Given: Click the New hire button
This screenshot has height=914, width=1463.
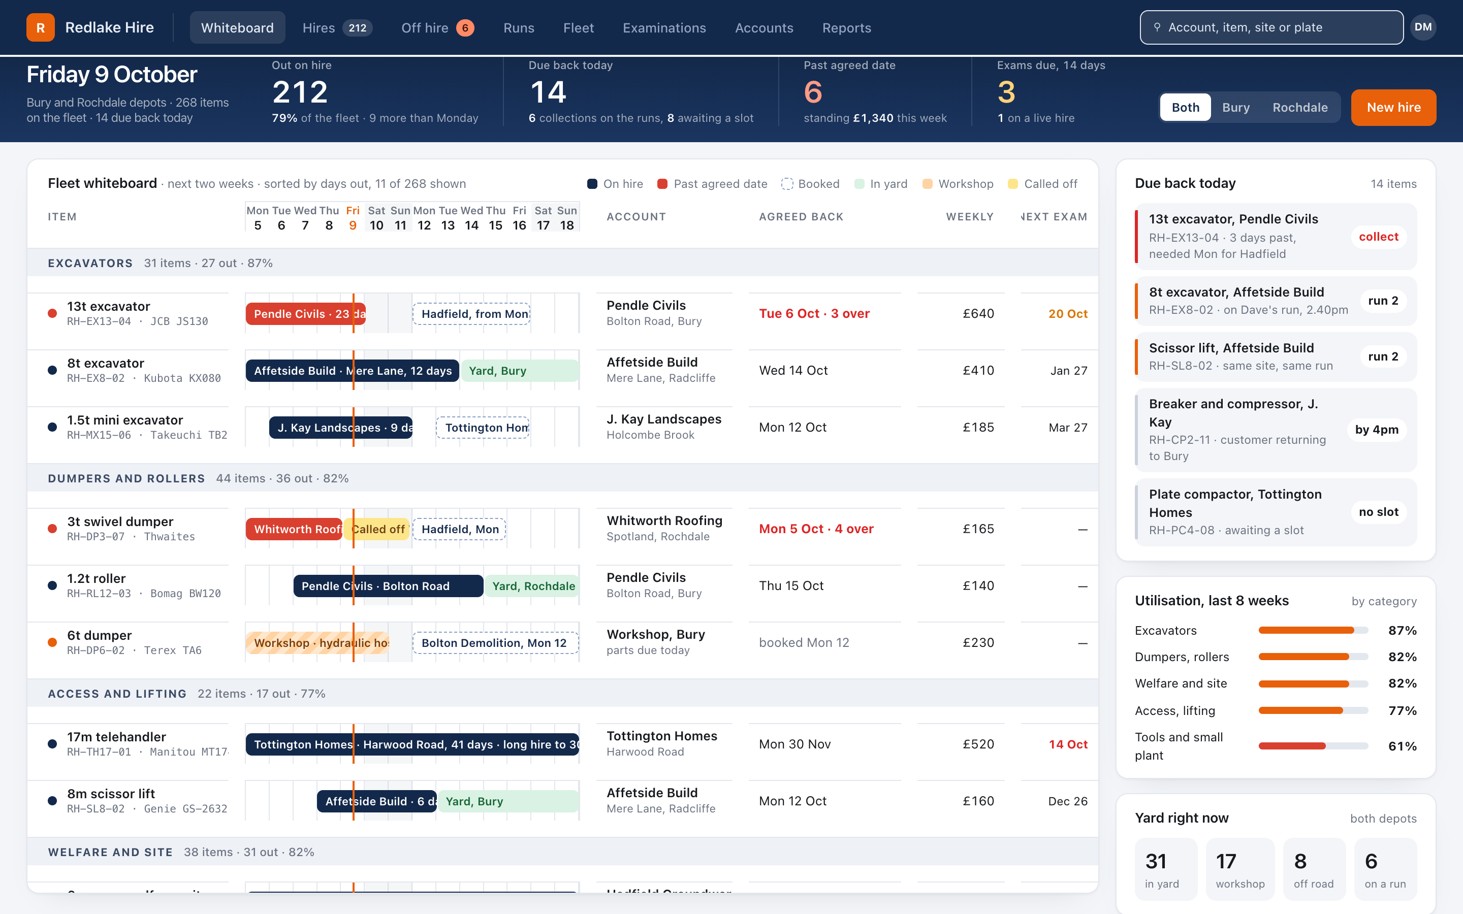Looking at the screenshot, I should pyautogui.click(x=1393, y=107).
